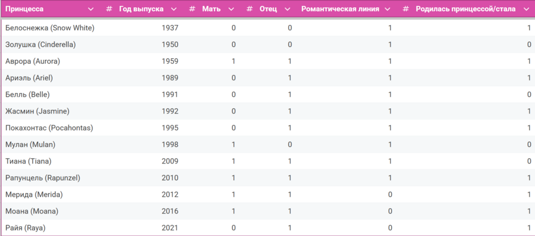This screenshot has width=535, height=236.
Task: Click the Рапунцель (Rapunzel) cell
Action: pyautogui.click(x=43, y=178)
